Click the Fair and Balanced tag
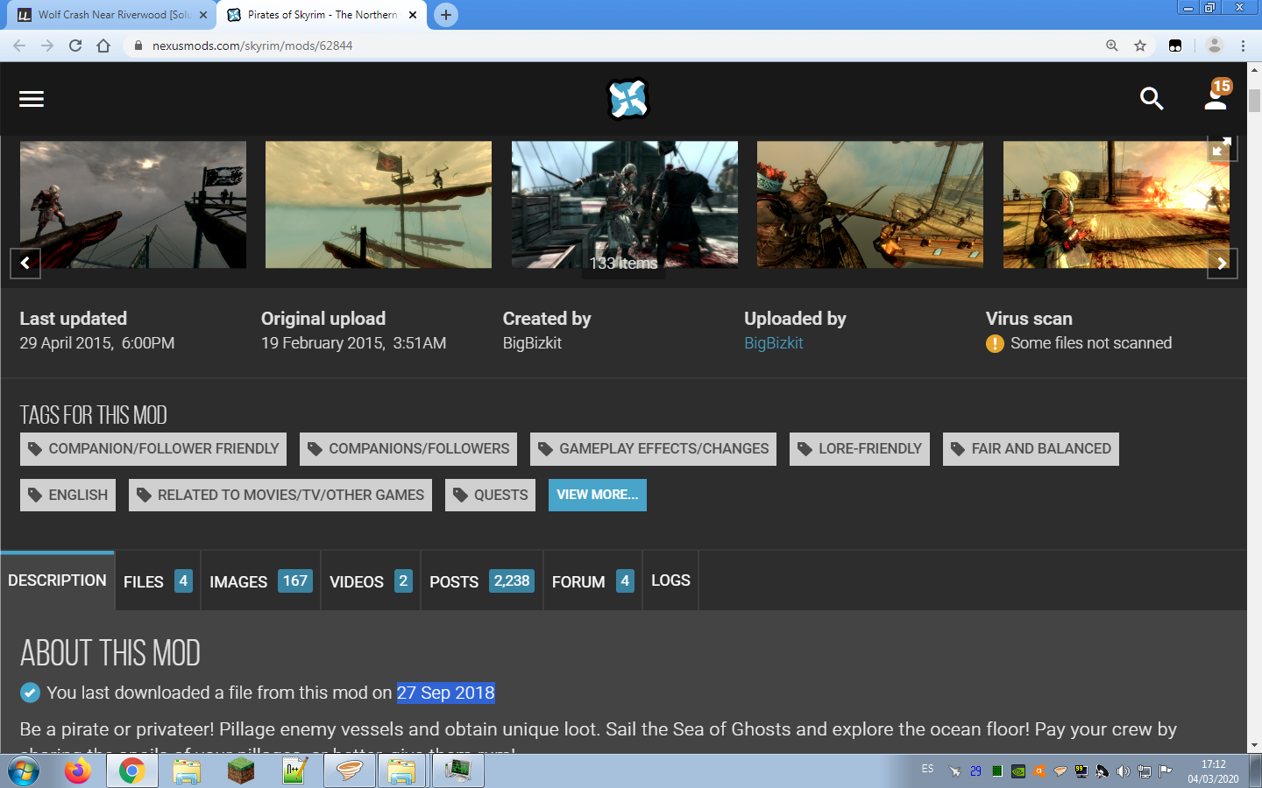The image size is (1262, 788). tap(1031, 449)
